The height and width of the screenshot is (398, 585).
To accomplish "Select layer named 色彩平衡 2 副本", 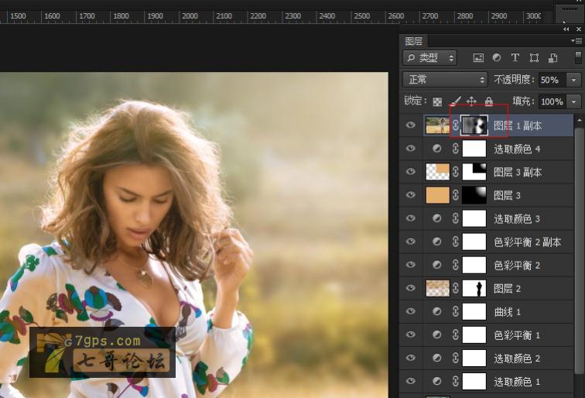I will (x=528, y=242).
